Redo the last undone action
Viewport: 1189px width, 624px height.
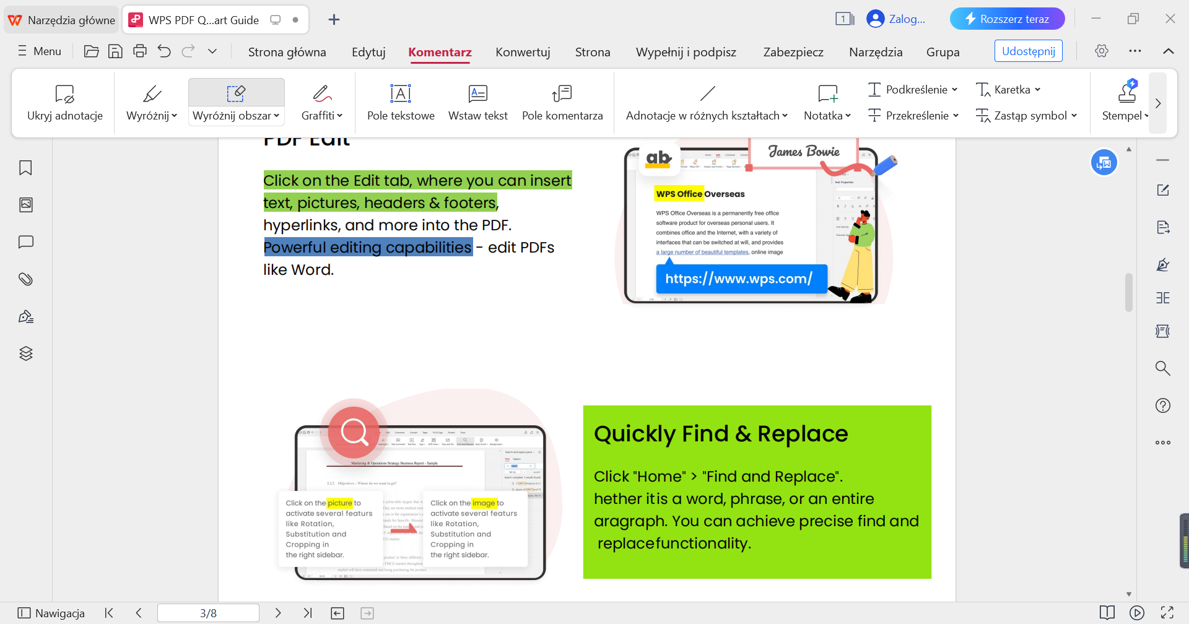tap(188, 51)
